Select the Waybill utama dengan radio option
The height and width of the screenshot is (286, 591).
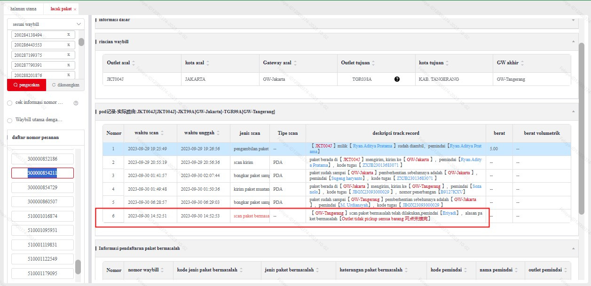click(x=10, y=120)
